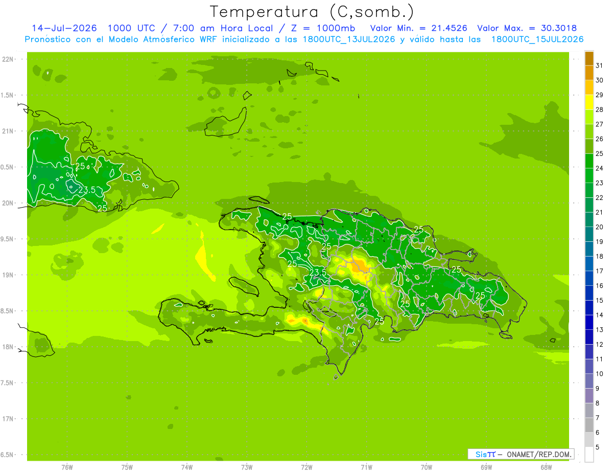Screen dimensions: 613x474
Task: Pick yellow legend band between 28 and 29
Action: 589,103
